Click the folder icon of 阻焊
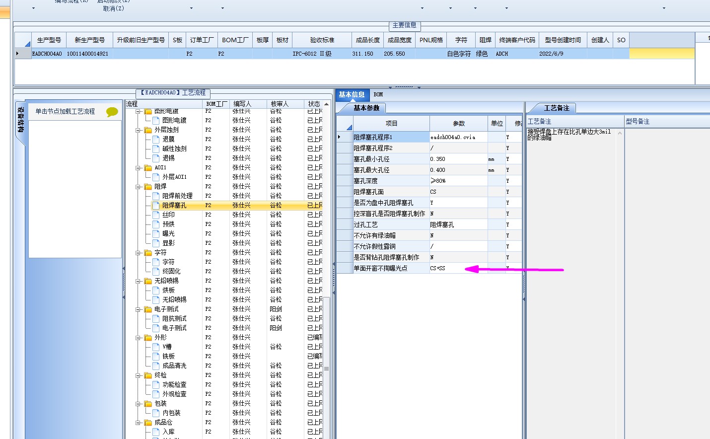The image size is (710, 439). (x=148, y=187)
